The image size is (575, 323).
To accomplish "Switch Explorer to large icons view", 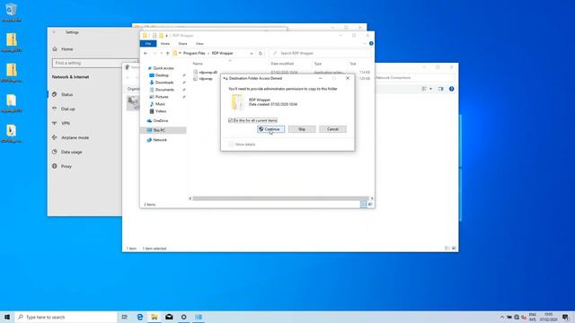I will click(x=370, y=205).
